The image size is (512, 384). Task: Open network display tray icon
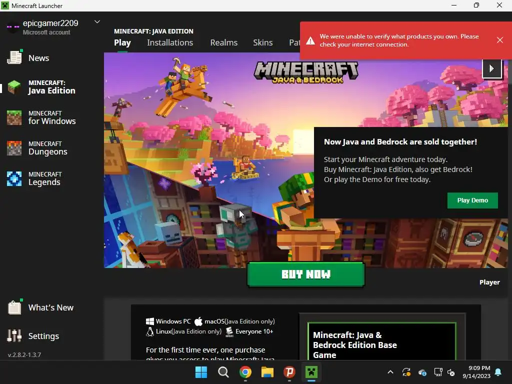[438, 372]
